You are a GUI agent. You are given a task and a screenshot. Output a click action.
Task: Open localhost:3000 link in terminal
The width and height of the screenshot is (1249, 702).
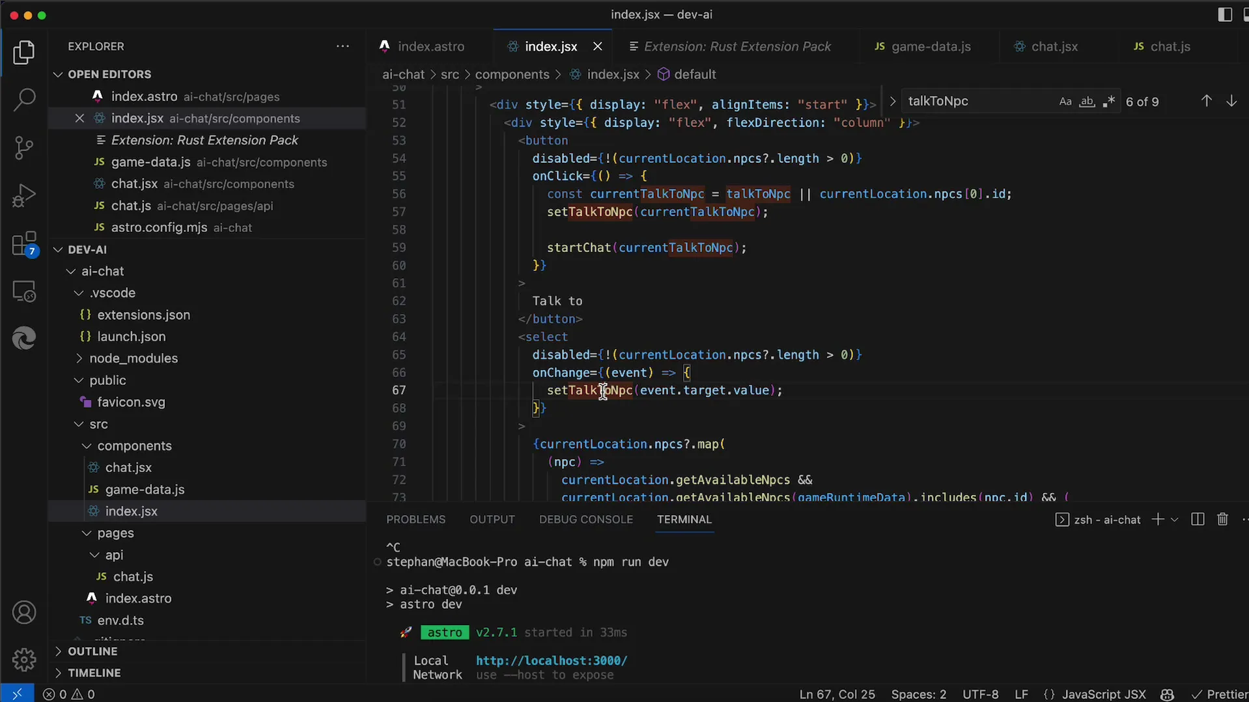552,661
